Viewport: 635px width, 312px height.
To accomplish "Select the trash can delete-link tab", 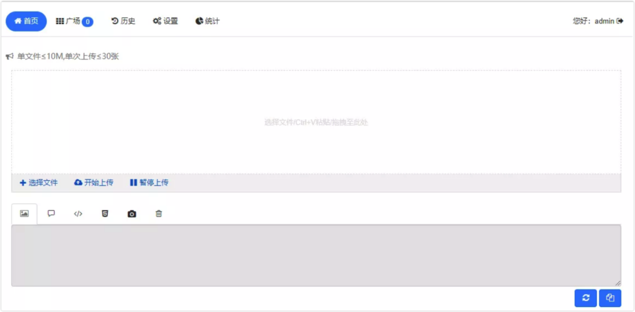I will pos(159,214).
